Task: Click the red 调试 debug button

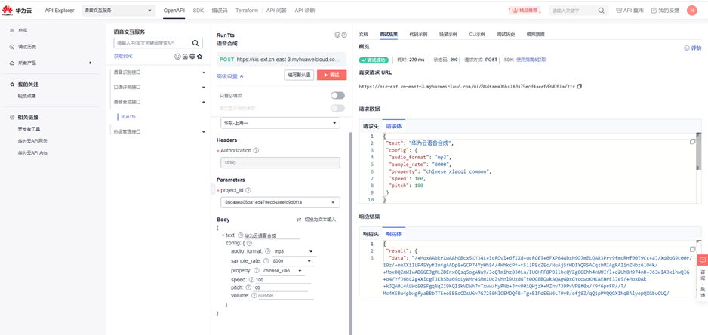Action: pos(332,75)
